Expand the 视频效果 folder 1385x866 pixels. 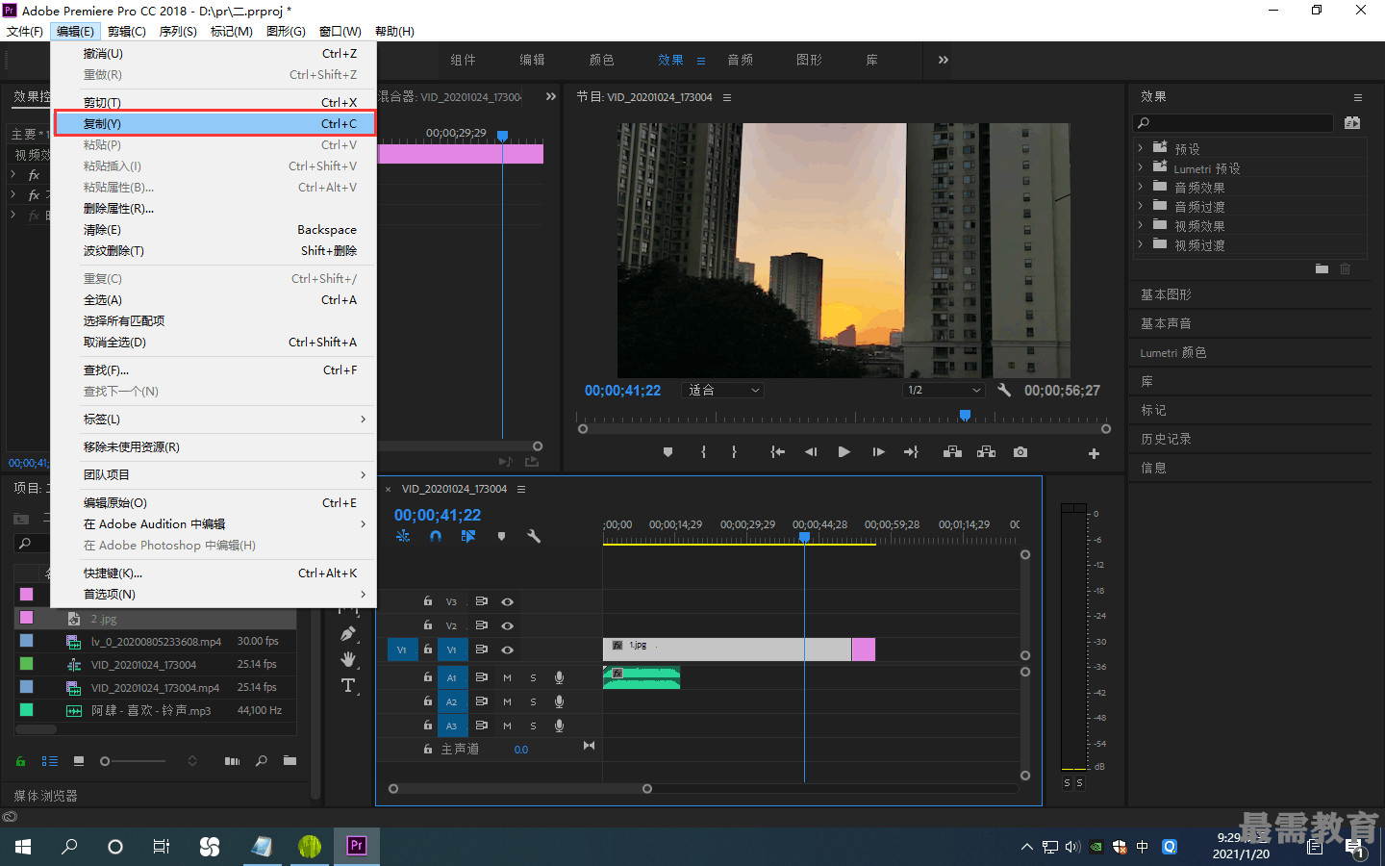(x=1141, y=225)
